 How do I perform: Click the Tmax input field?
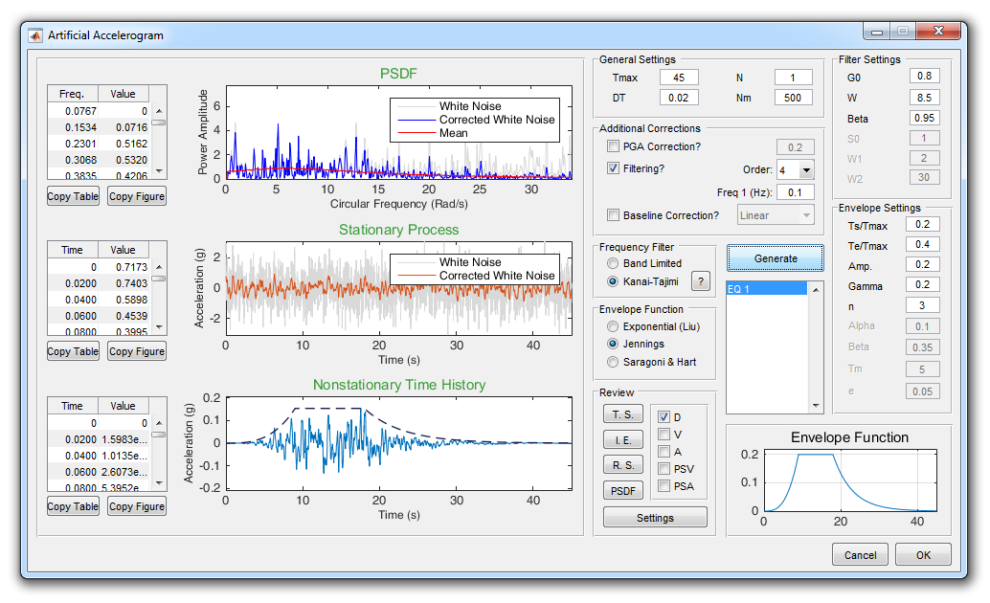(x=678, y=77)
